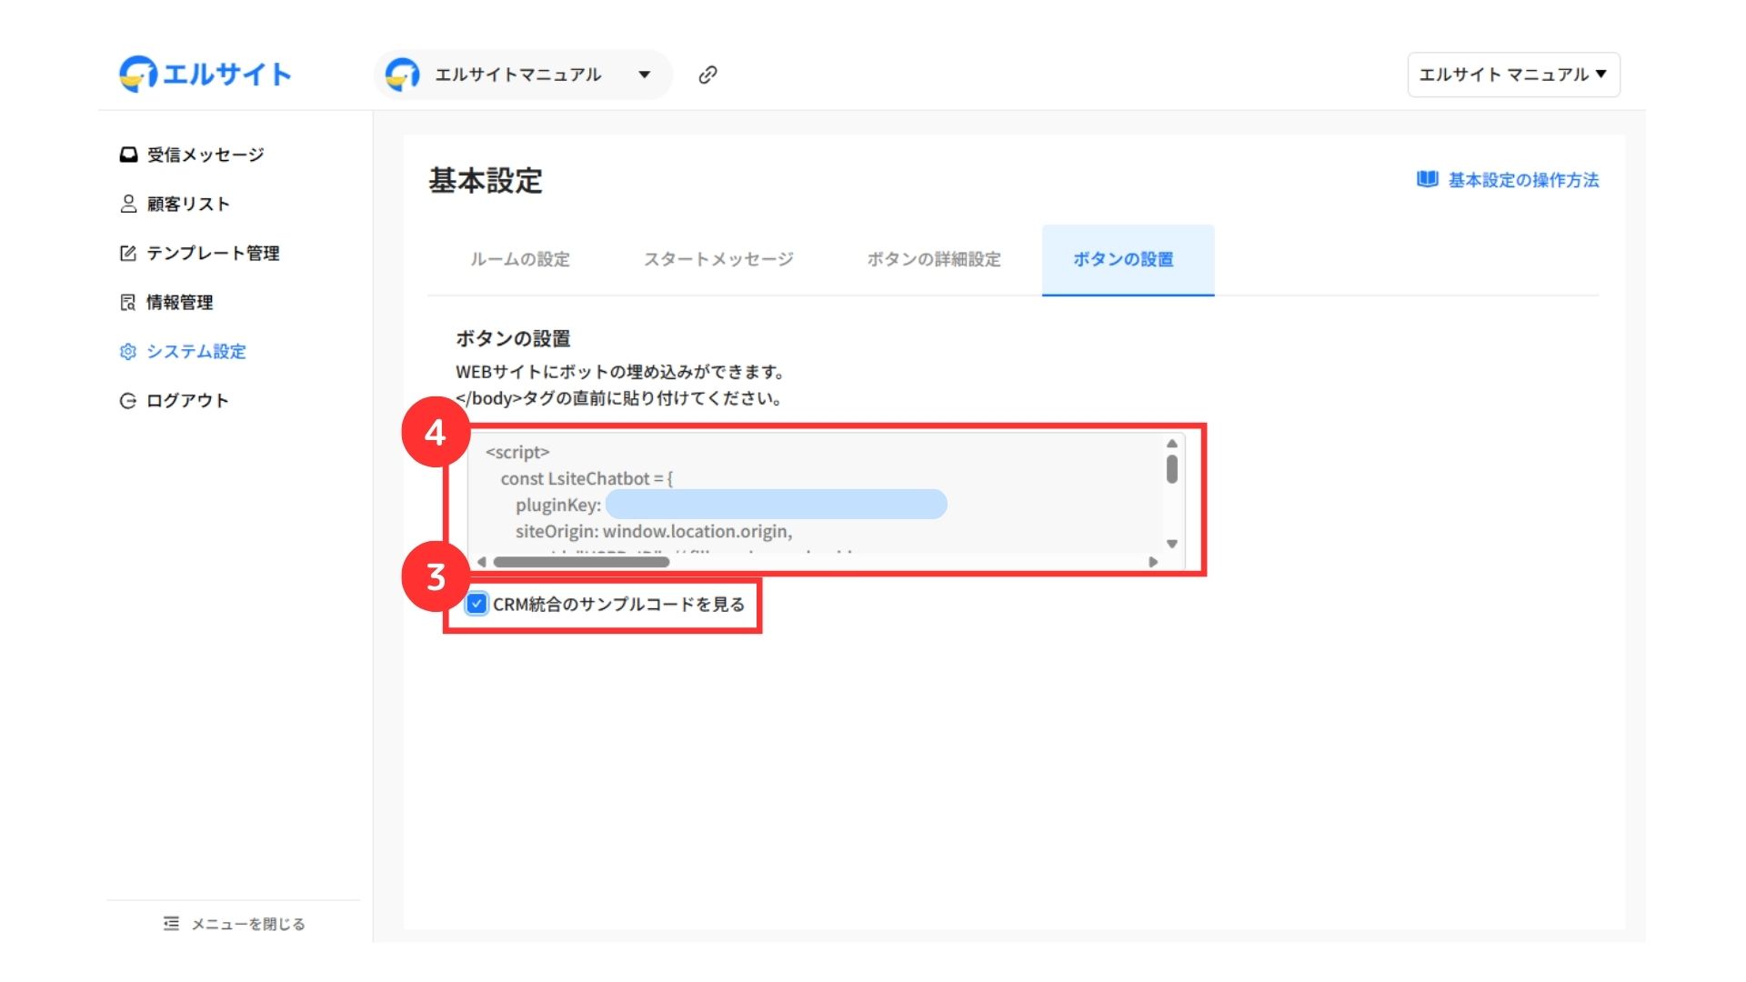
Task: Switch to ルームの設定 tab
Action: (519, 259)
